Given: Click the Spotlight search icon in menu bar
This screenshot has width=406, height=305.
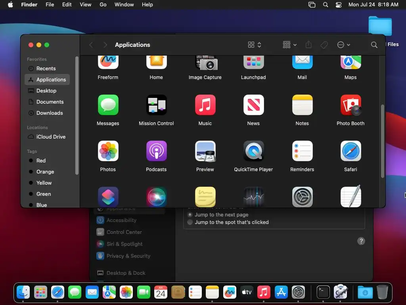Looking at the screenshot, I should (x=326, y=5).
